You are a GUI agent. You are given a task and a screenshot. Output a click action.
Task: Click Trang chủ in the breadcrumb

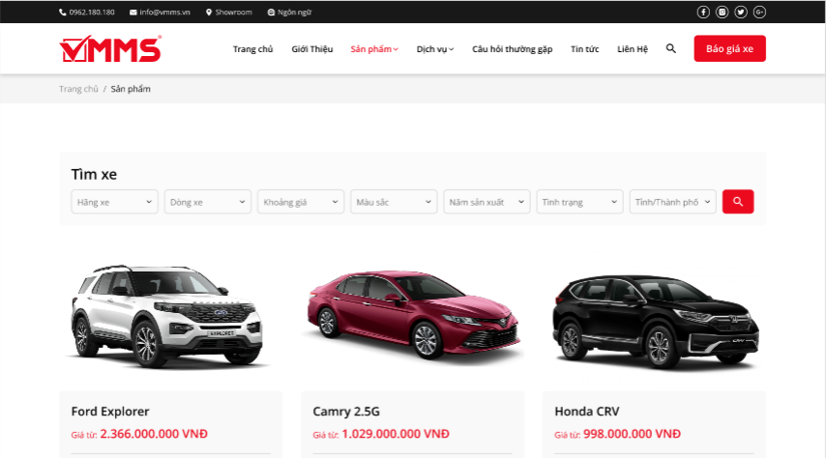point(78,89)
